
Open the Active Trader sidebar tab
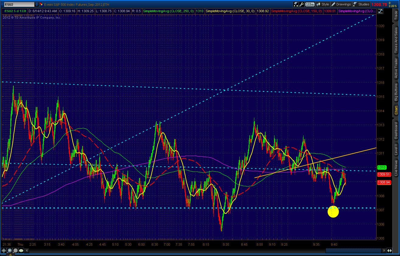point(396,68)
